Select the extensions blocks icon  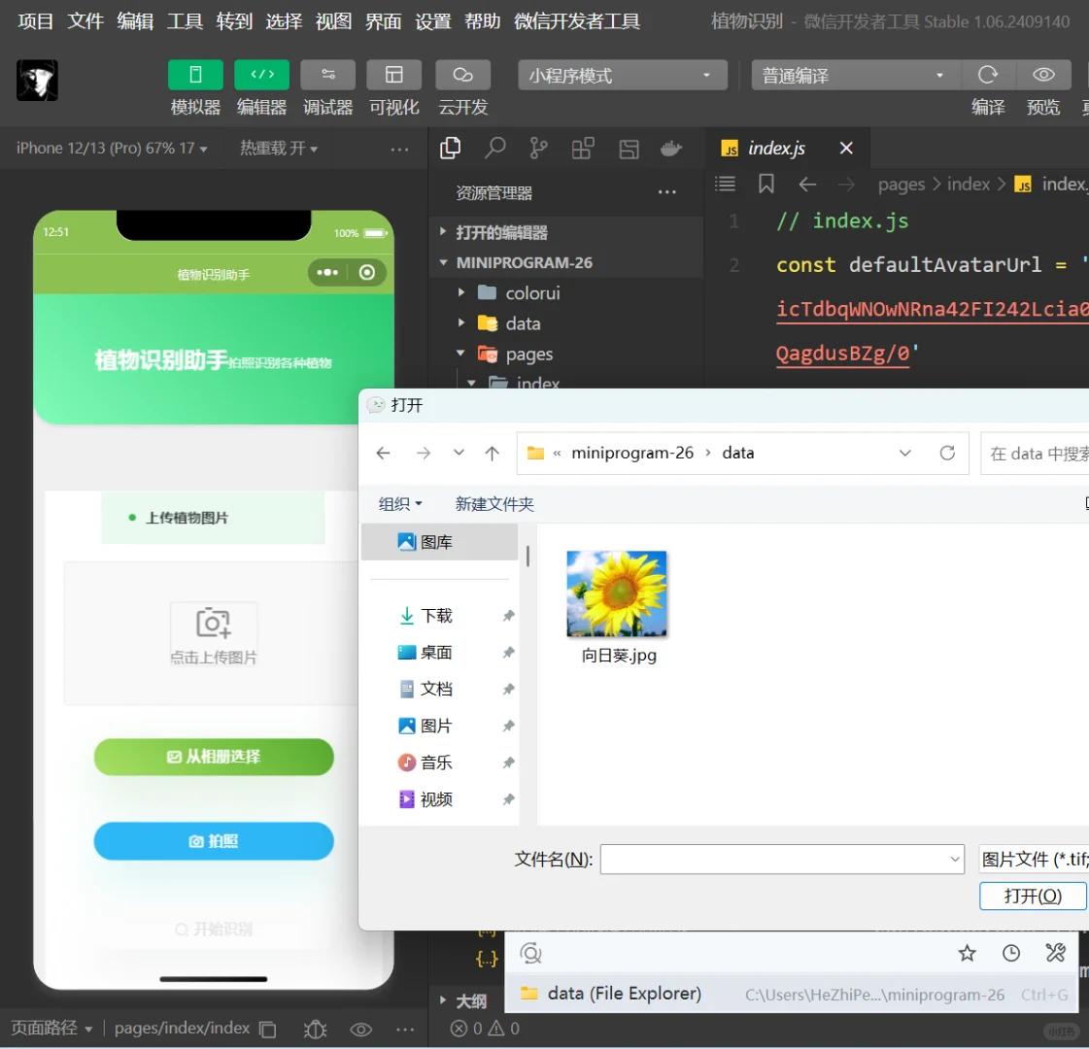[583, 148]
